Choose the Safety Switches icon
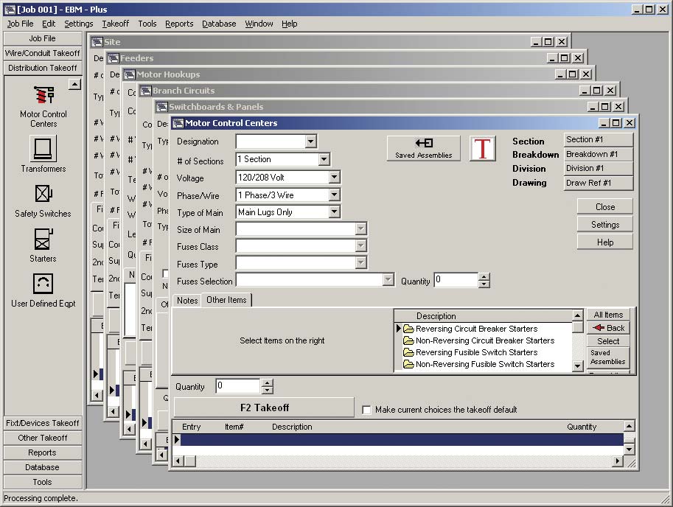The width and height of the screenshot is (673, 507). 43,195
